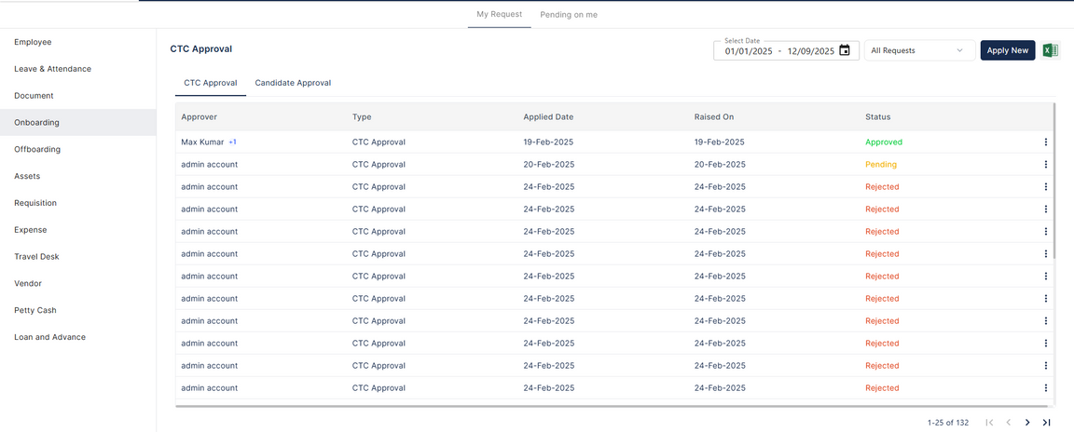Open the Travel Desk sidebar section
The image size is (1074, 432).
point(36,257)
